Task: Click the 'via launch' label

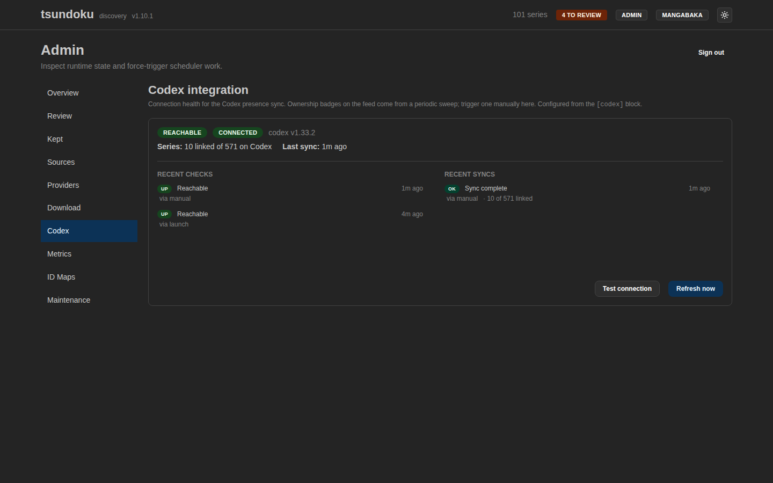Action: pos(174,224)
